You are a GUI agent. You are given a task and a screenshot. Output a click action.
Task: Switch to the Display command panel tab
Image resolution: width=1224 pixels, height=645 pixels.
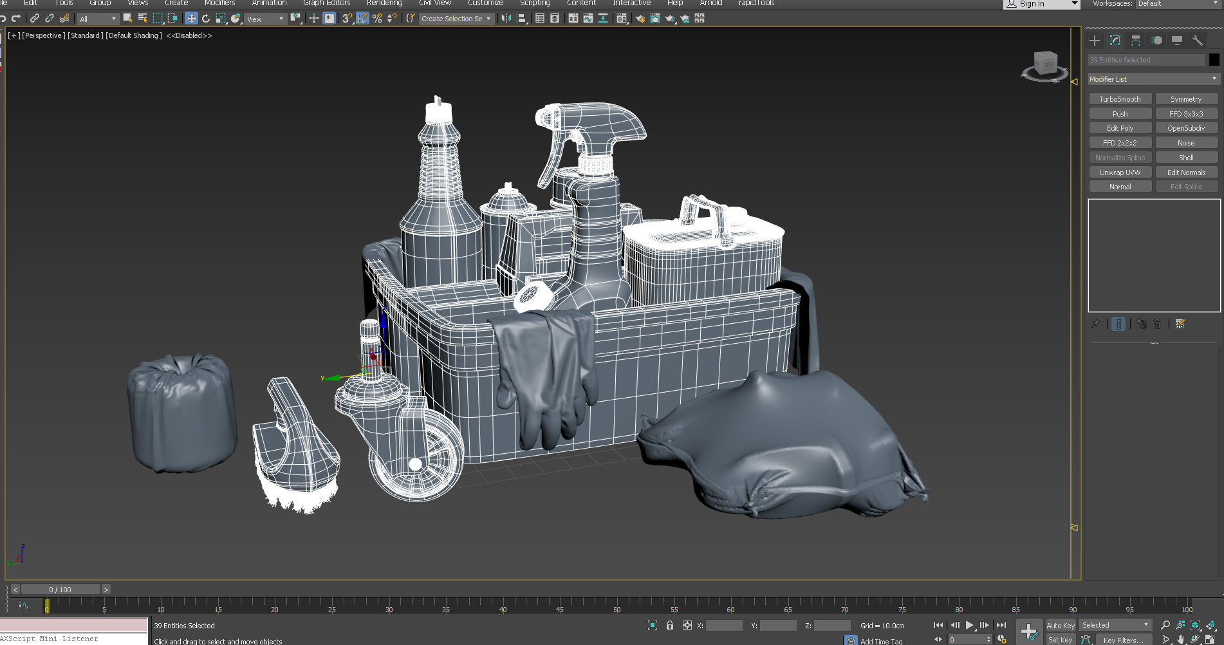(1177, 41)
